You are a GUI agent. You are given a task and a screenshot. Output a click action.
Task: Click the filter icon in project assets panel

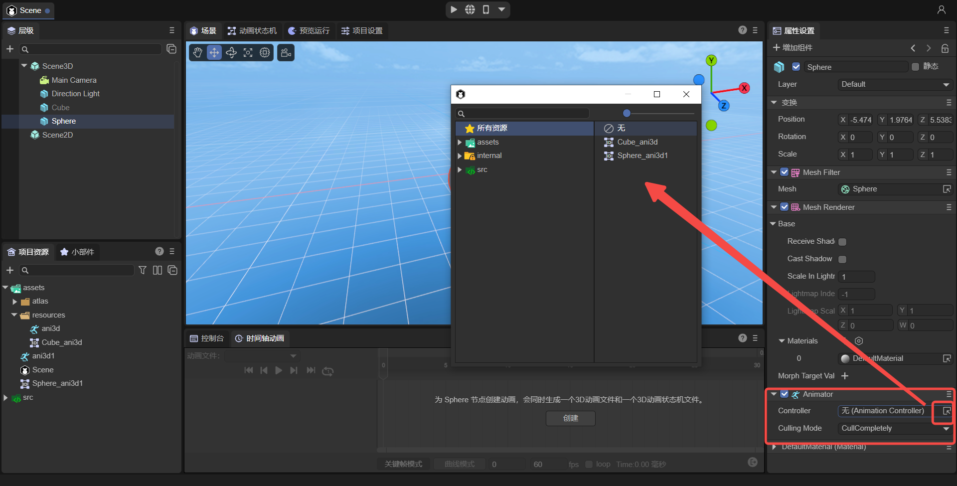143,270
